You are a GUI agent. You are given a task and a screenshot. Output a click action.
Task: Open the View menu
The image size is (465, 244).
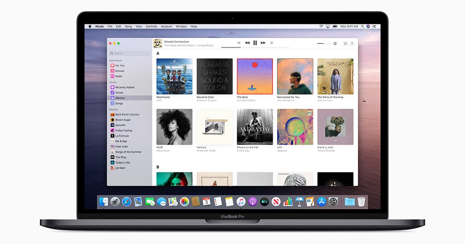coord(139,26)
